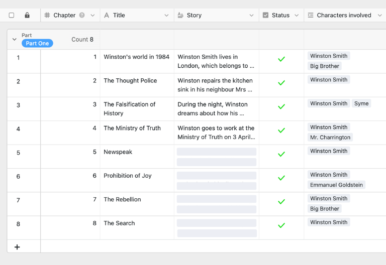
Task: Toggle Status checkmark for The Falsification of History
Action: [x=281, y=107]
